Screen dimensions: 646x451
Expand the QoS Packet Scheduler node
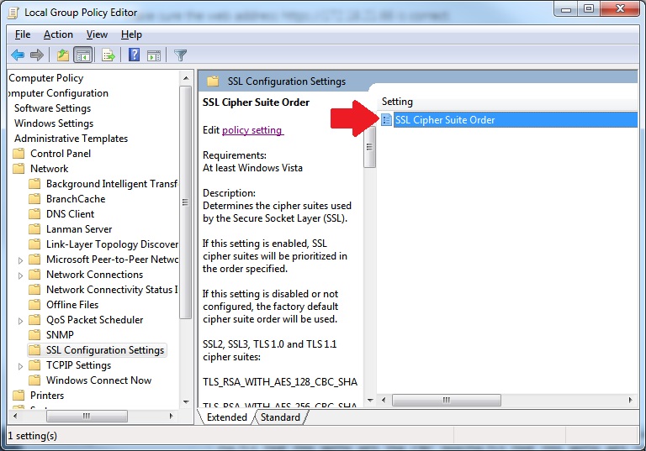click(x=20, y=320)
